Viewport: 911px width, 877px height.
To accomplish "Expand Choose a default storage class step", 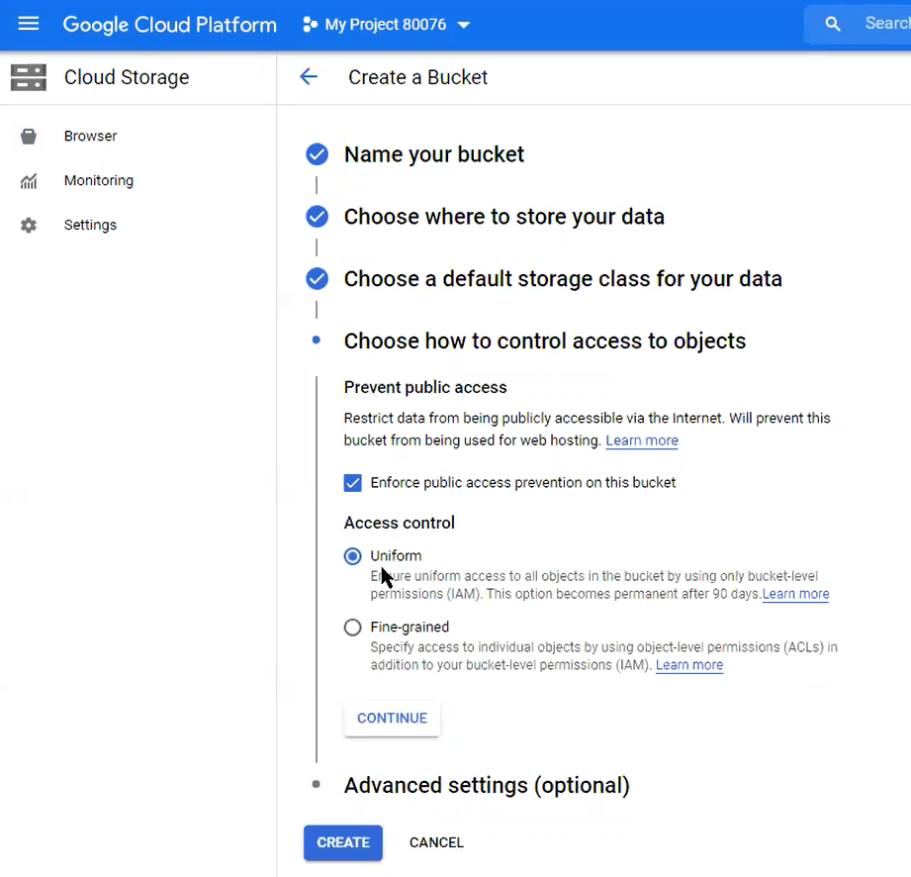I will pyautogui.click(x=563, y=279).
